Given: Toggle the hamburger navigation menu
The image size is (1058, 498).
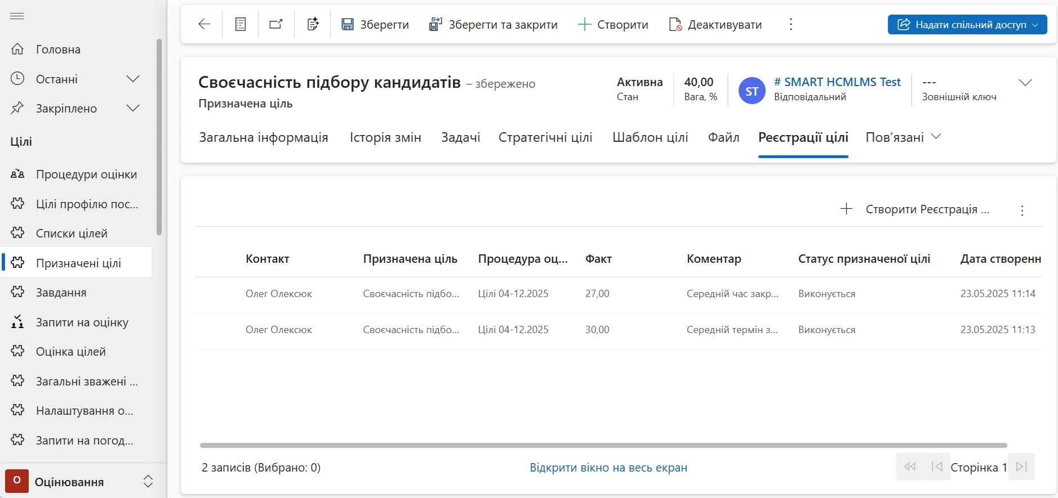Looking at the screenshot, I should [x=17, y=16].
